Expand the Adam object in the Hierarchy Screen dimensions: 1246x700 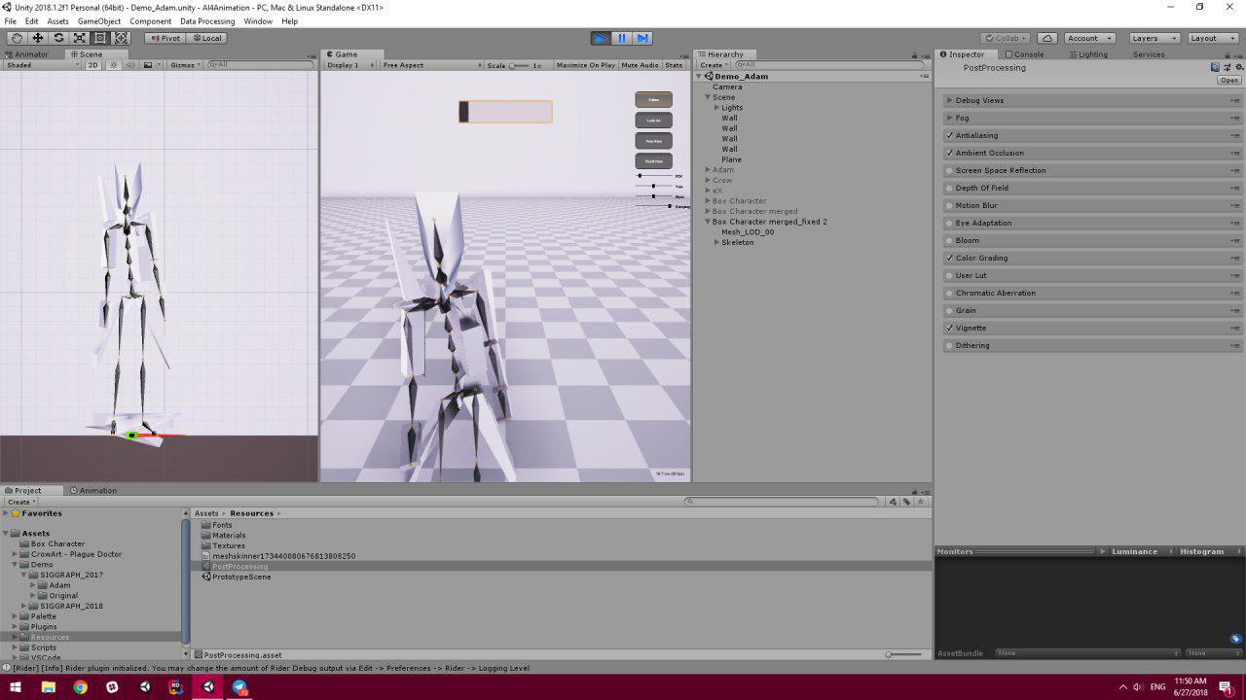tap(707, 169)
